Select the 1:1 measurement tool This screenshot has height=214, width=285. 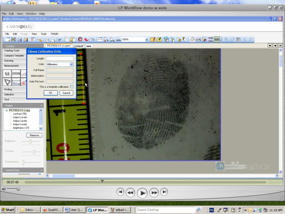(7, 74)
